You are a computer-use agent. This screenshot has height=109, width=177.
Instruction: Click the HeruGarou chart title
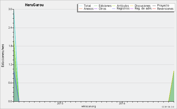click(x=34, y=5)
